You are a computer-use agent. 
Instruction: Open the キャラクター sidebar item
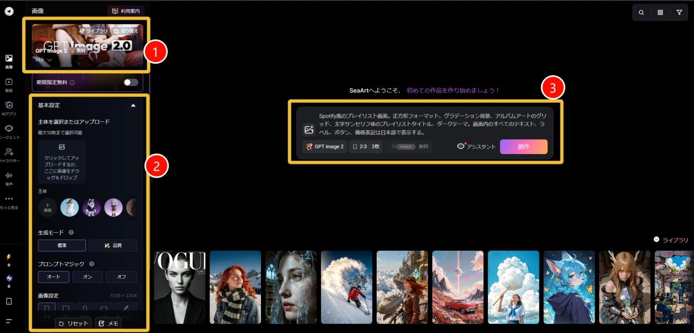[9, 155]
